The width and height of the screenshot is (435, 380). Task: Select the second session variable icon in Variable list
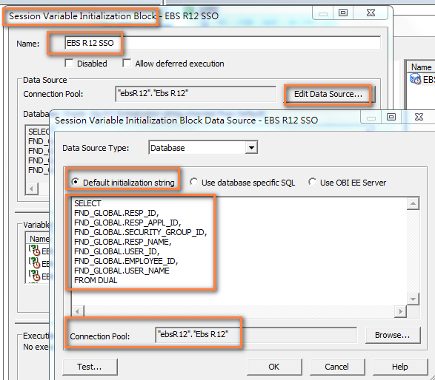[34, 263]
